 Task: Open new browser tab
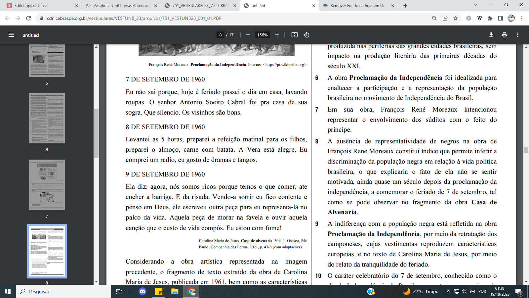point(405,6)
